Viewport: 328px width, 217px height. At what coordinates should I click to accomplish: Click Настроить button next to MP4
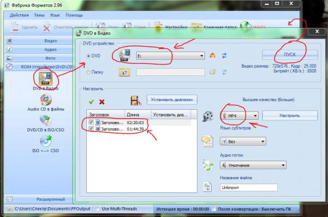click(x=290, y=115)
